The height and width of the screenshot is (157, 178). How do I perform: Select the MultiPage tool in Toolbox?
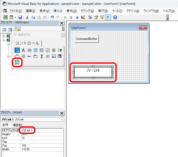[x=35, y=56]
